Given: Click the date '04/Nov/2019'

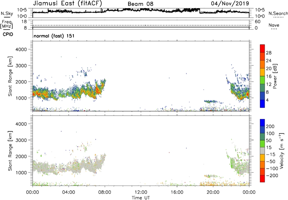Looking at the screenshot, I should click(x=230, y=3).
